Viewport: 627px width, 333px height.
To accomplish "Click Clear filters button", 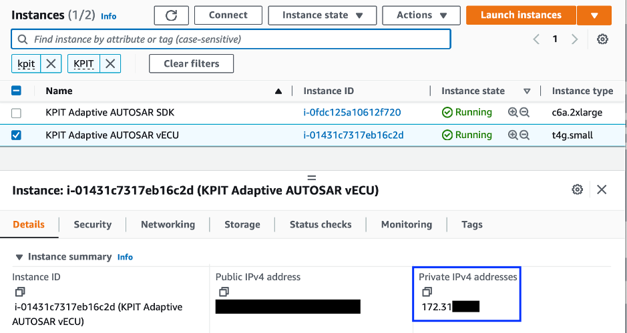I will (x=192, y=63).
